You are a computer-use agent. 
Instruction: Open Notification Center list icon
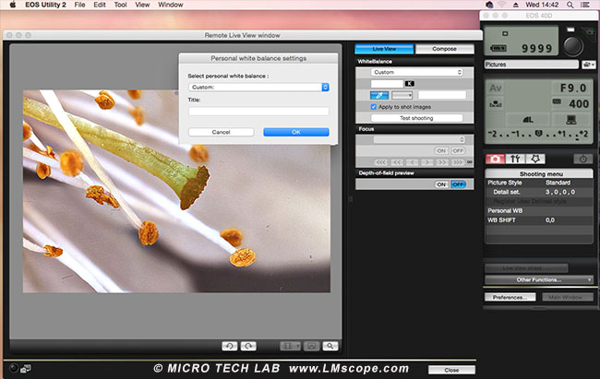coord(585,5)
